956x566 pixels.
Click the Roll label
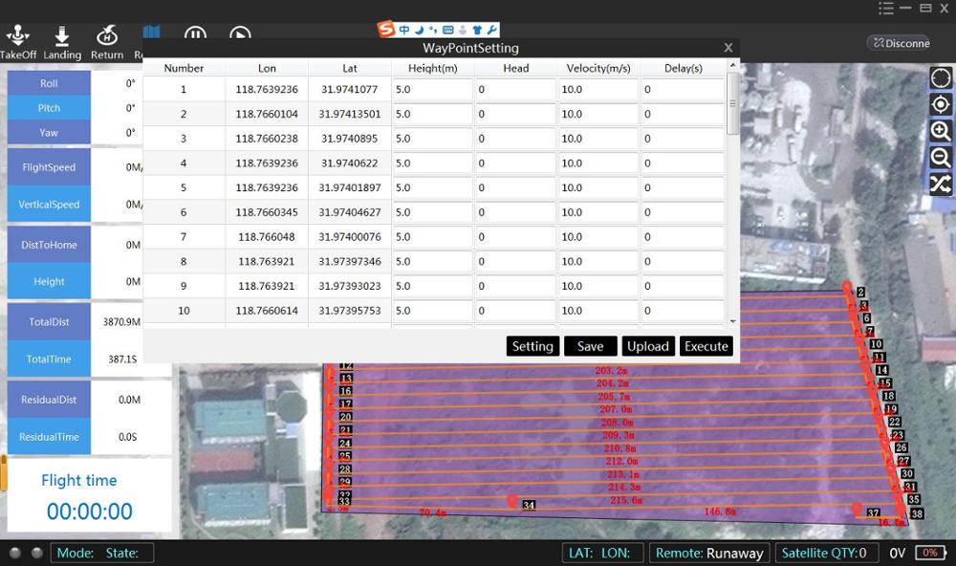click(x=49, y=83)
